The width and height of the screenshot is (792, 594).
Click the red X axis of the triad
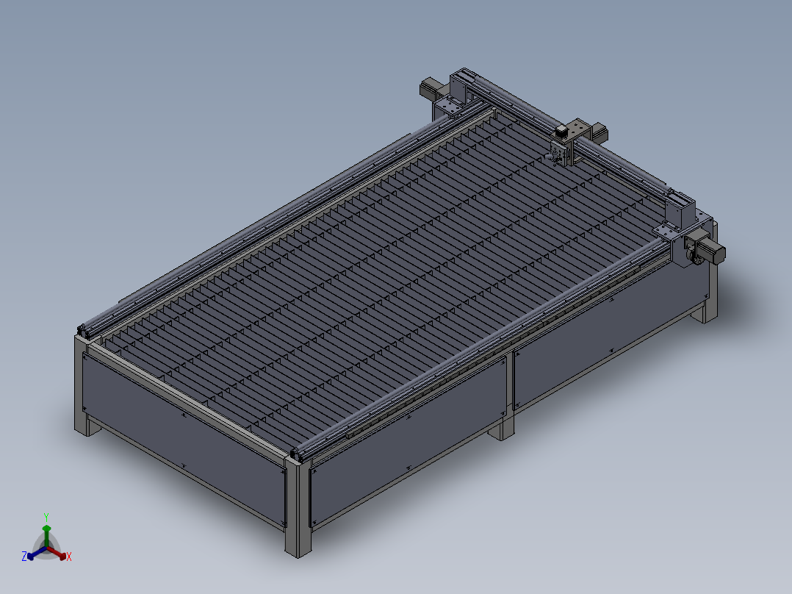pos(57,553)
